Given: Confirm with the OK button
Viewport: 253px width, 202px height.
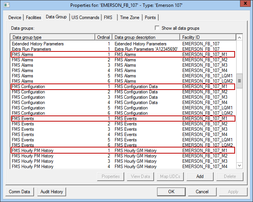Looking at the screenshot, I should pos(171,192).
